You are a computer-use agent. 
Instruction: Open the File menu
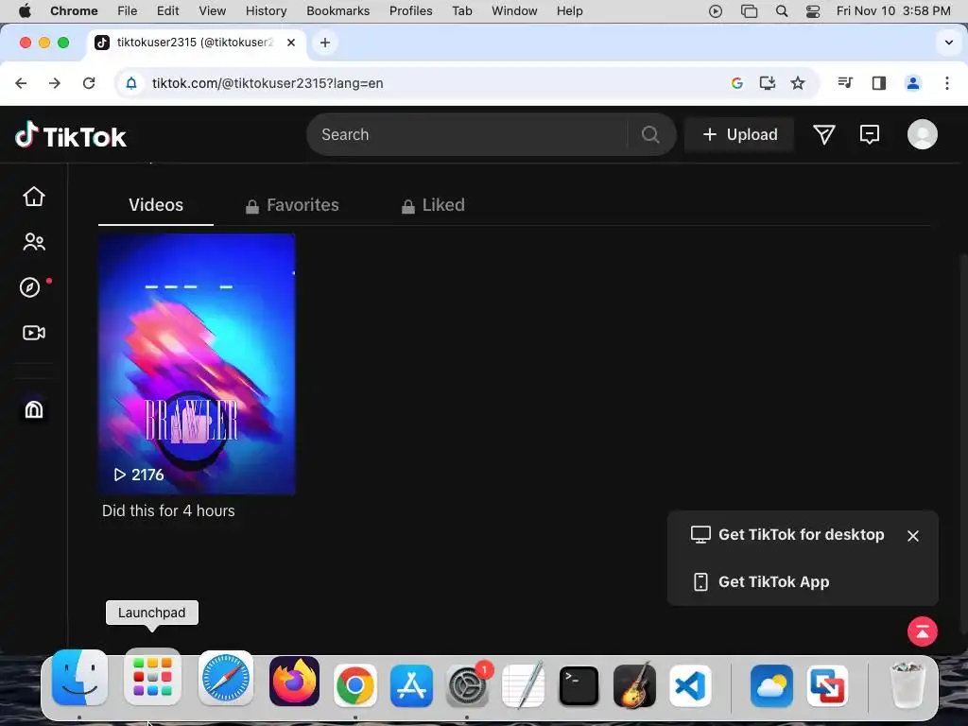[x=128, y=11]
